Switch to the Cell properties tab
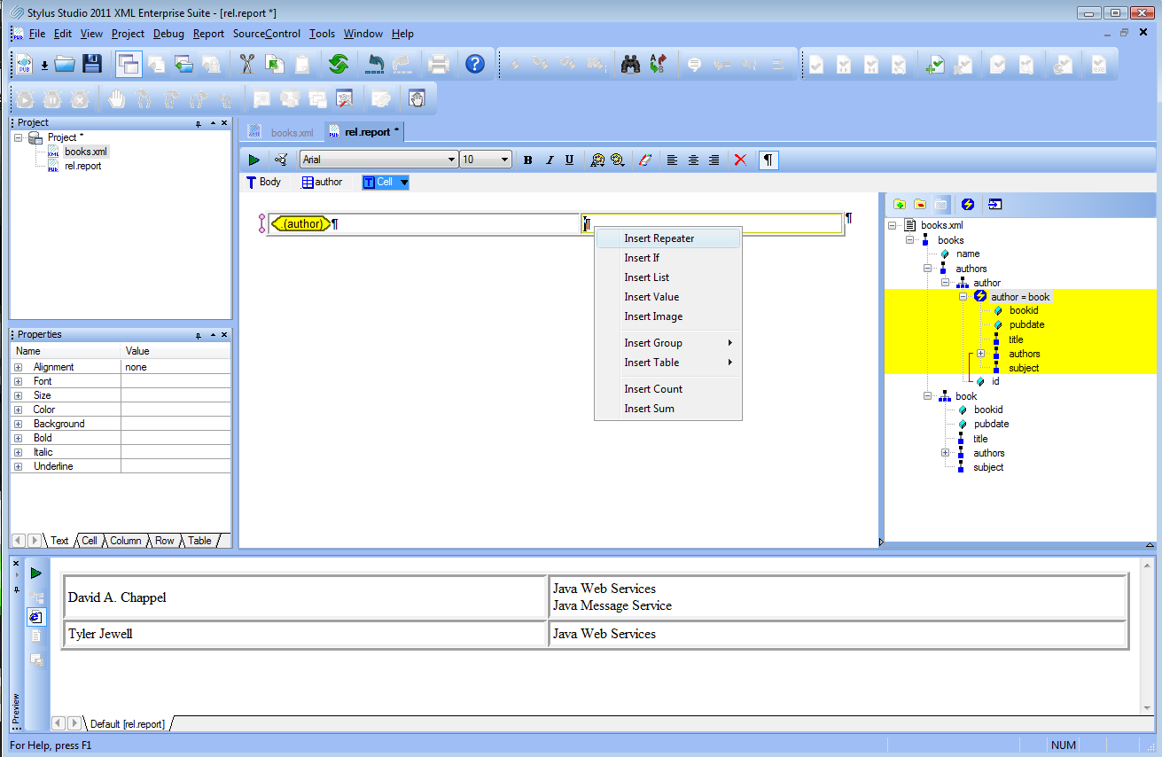 click(x=90, y=541)
